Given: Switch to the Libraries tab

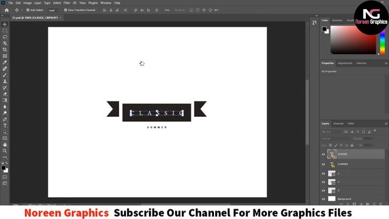Looking at the screenshot, I should pyautogui.click(x=361, y=63).
